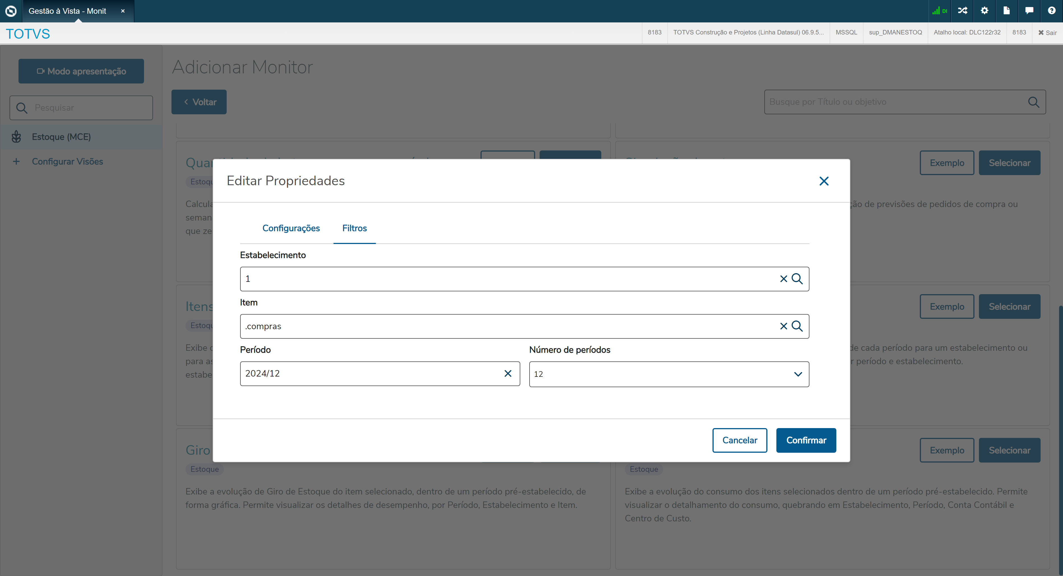Click the search icon in Item field
Screen dimensions: 1063x576
[x=797, y=326]
